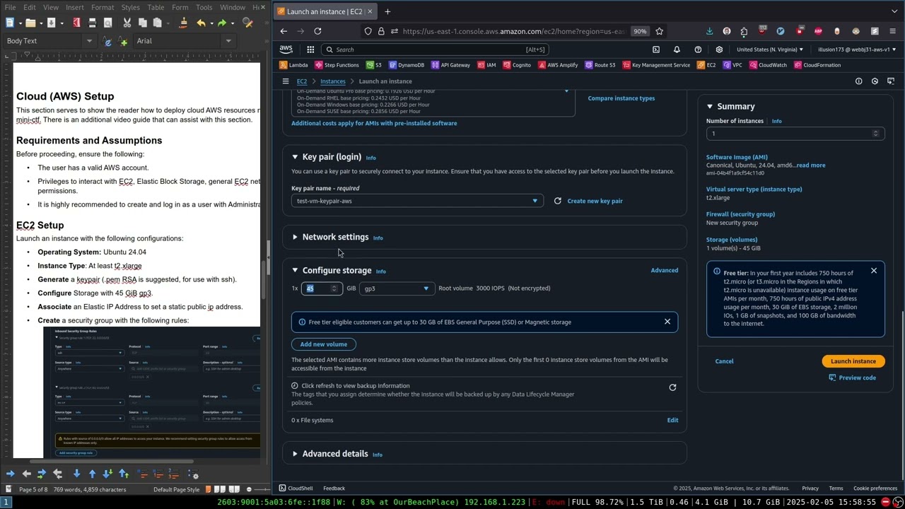Open AWS CloudShell icon in top navigation
Image resolution: width=905 pixels, height=509 pixels.
(655, 49)
